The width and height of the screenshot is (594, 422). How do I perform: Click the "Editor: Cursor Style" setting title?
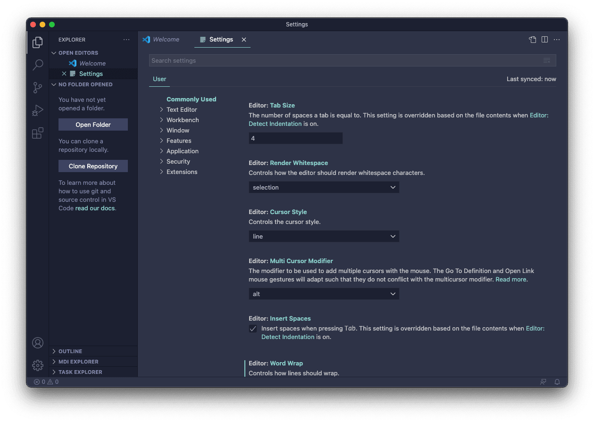pos(278,212)
